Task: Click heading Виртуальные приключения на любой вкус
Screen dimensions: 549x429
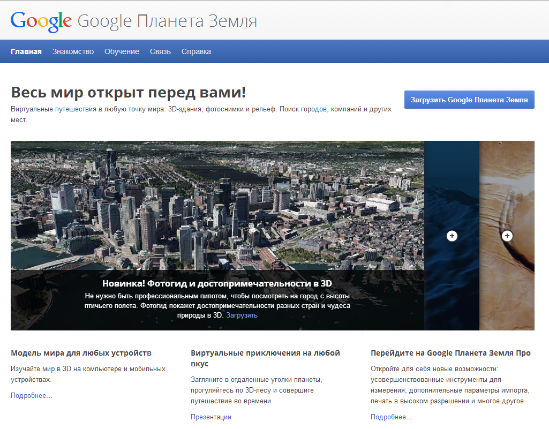Action: (x=266, y=358)
